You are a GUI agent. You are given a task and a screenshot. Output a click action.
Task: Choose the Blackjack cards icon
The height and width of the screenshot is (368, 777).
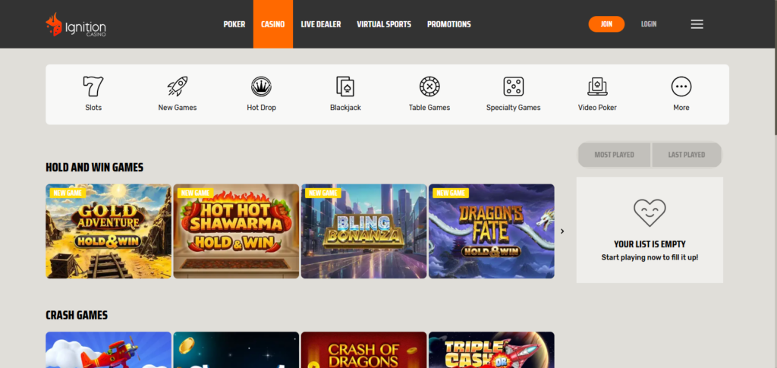pyautogui.click(x=345, y=86)
